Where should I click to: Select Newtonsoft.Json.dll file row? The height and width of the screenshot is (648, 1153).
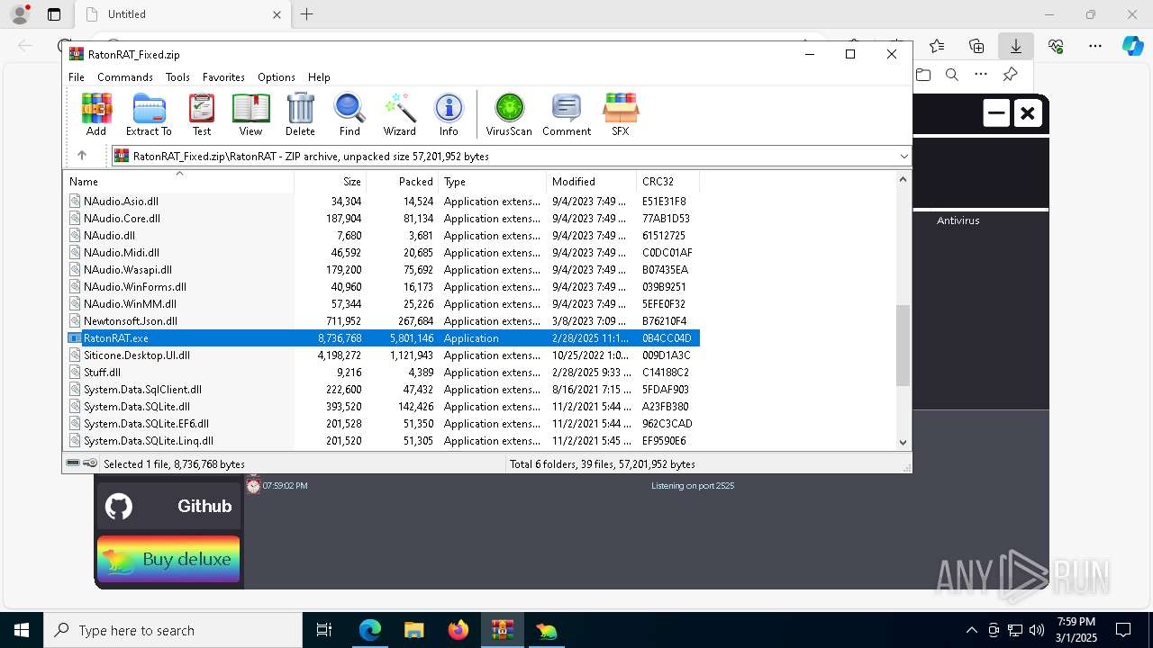pyautogui.click(x=383, y=321)
